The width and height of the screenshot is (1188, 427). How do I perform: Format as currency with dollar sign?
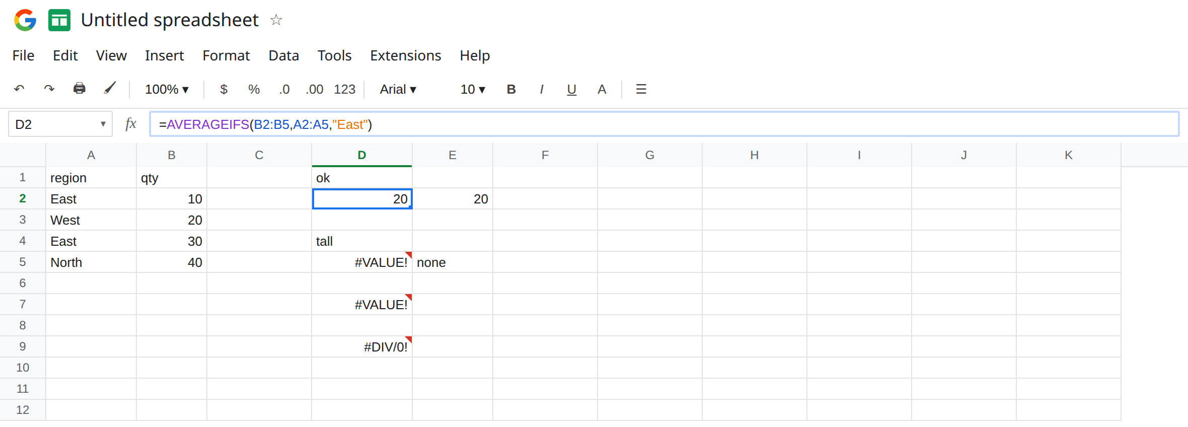(x=224, y=89)
